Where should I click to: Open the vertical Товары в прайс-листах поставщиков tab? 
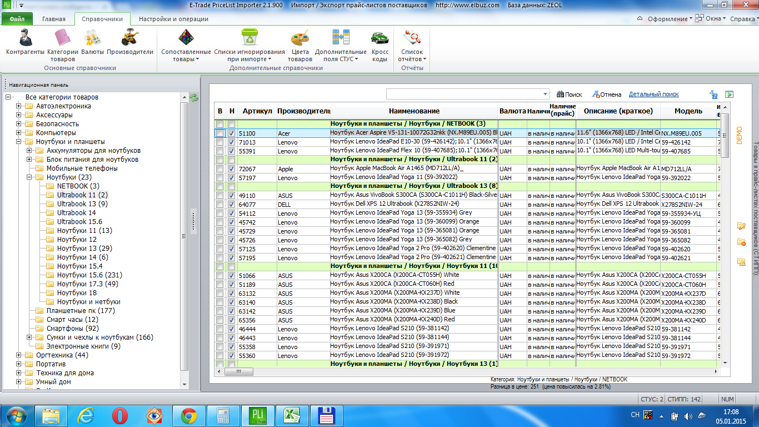coord(756,208)
